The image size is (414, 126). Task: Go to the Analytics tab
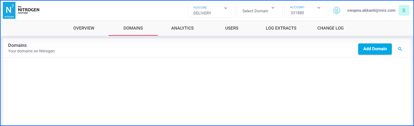[x=182, y=28]
